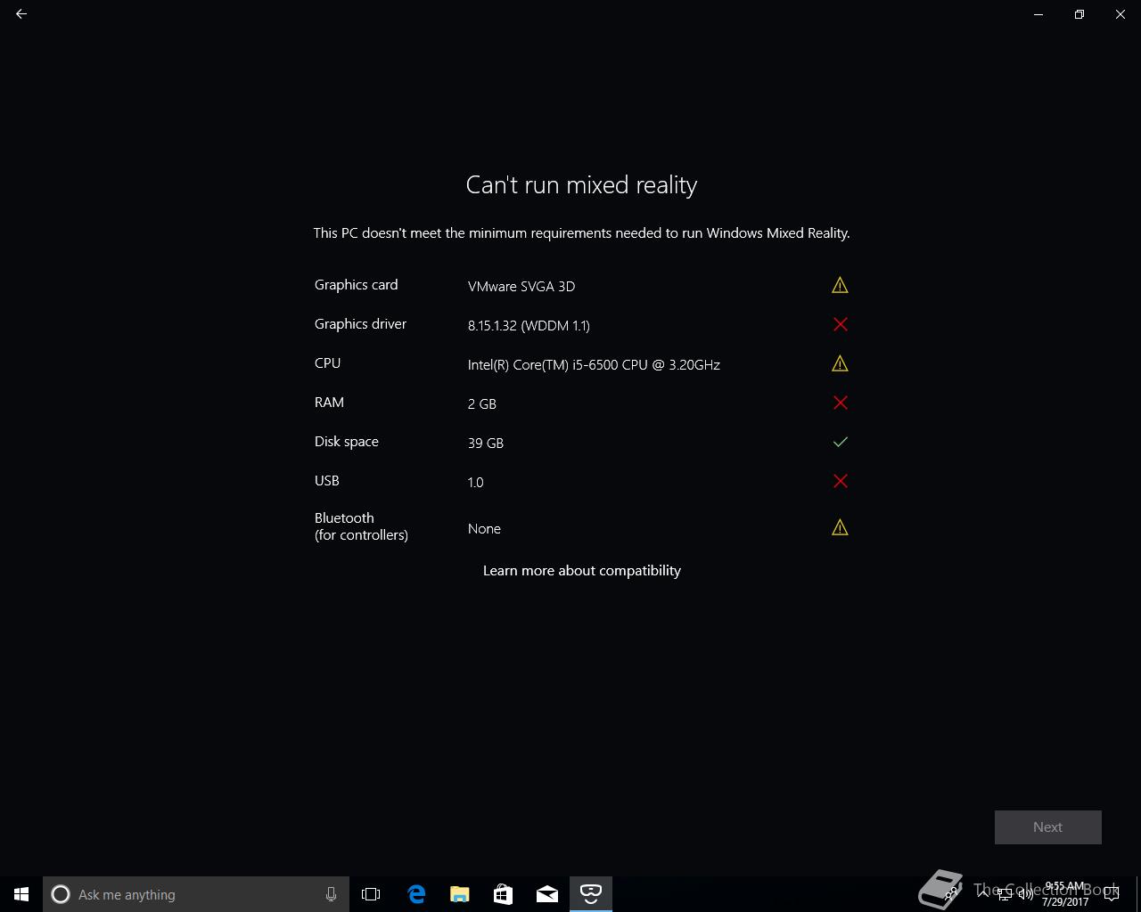This screenshot has width=1141, height=912.
Task: Click the Graphics card warning triangle icon
Action: click(x=840, y=285)
